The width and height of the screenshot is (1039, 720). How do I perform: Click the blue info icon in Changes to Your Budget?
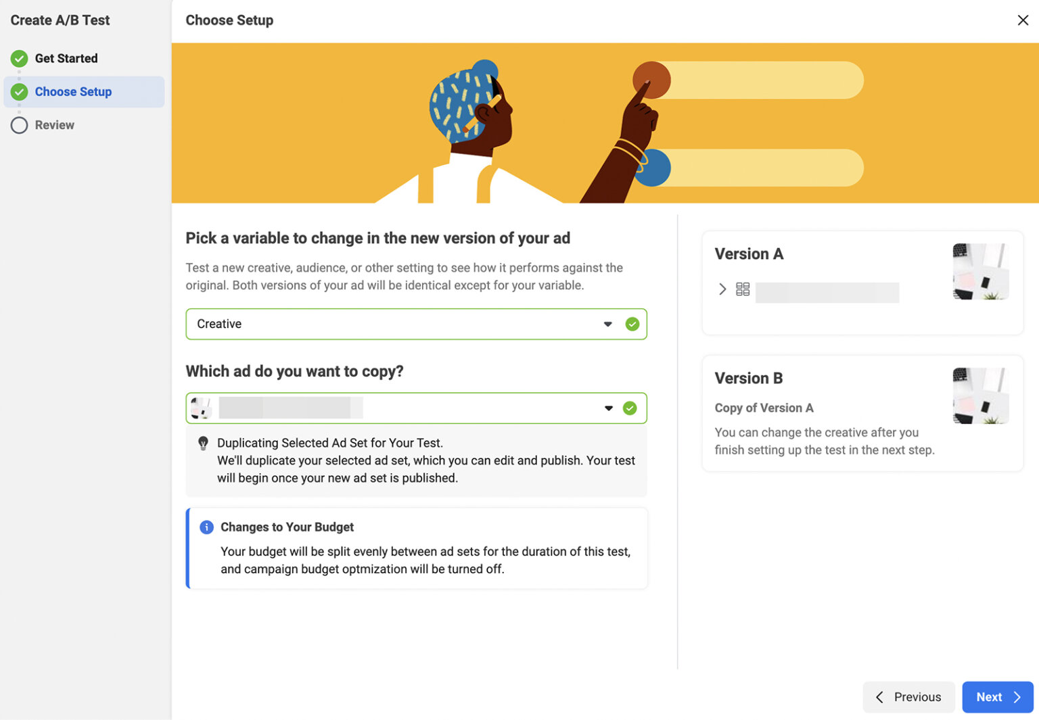[x=206, y=527]
